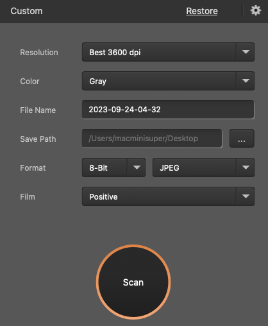The width and height of the screenshot is (268, 326).
Task: Open the Color dropdown arrow
Action: pos(246,81)
